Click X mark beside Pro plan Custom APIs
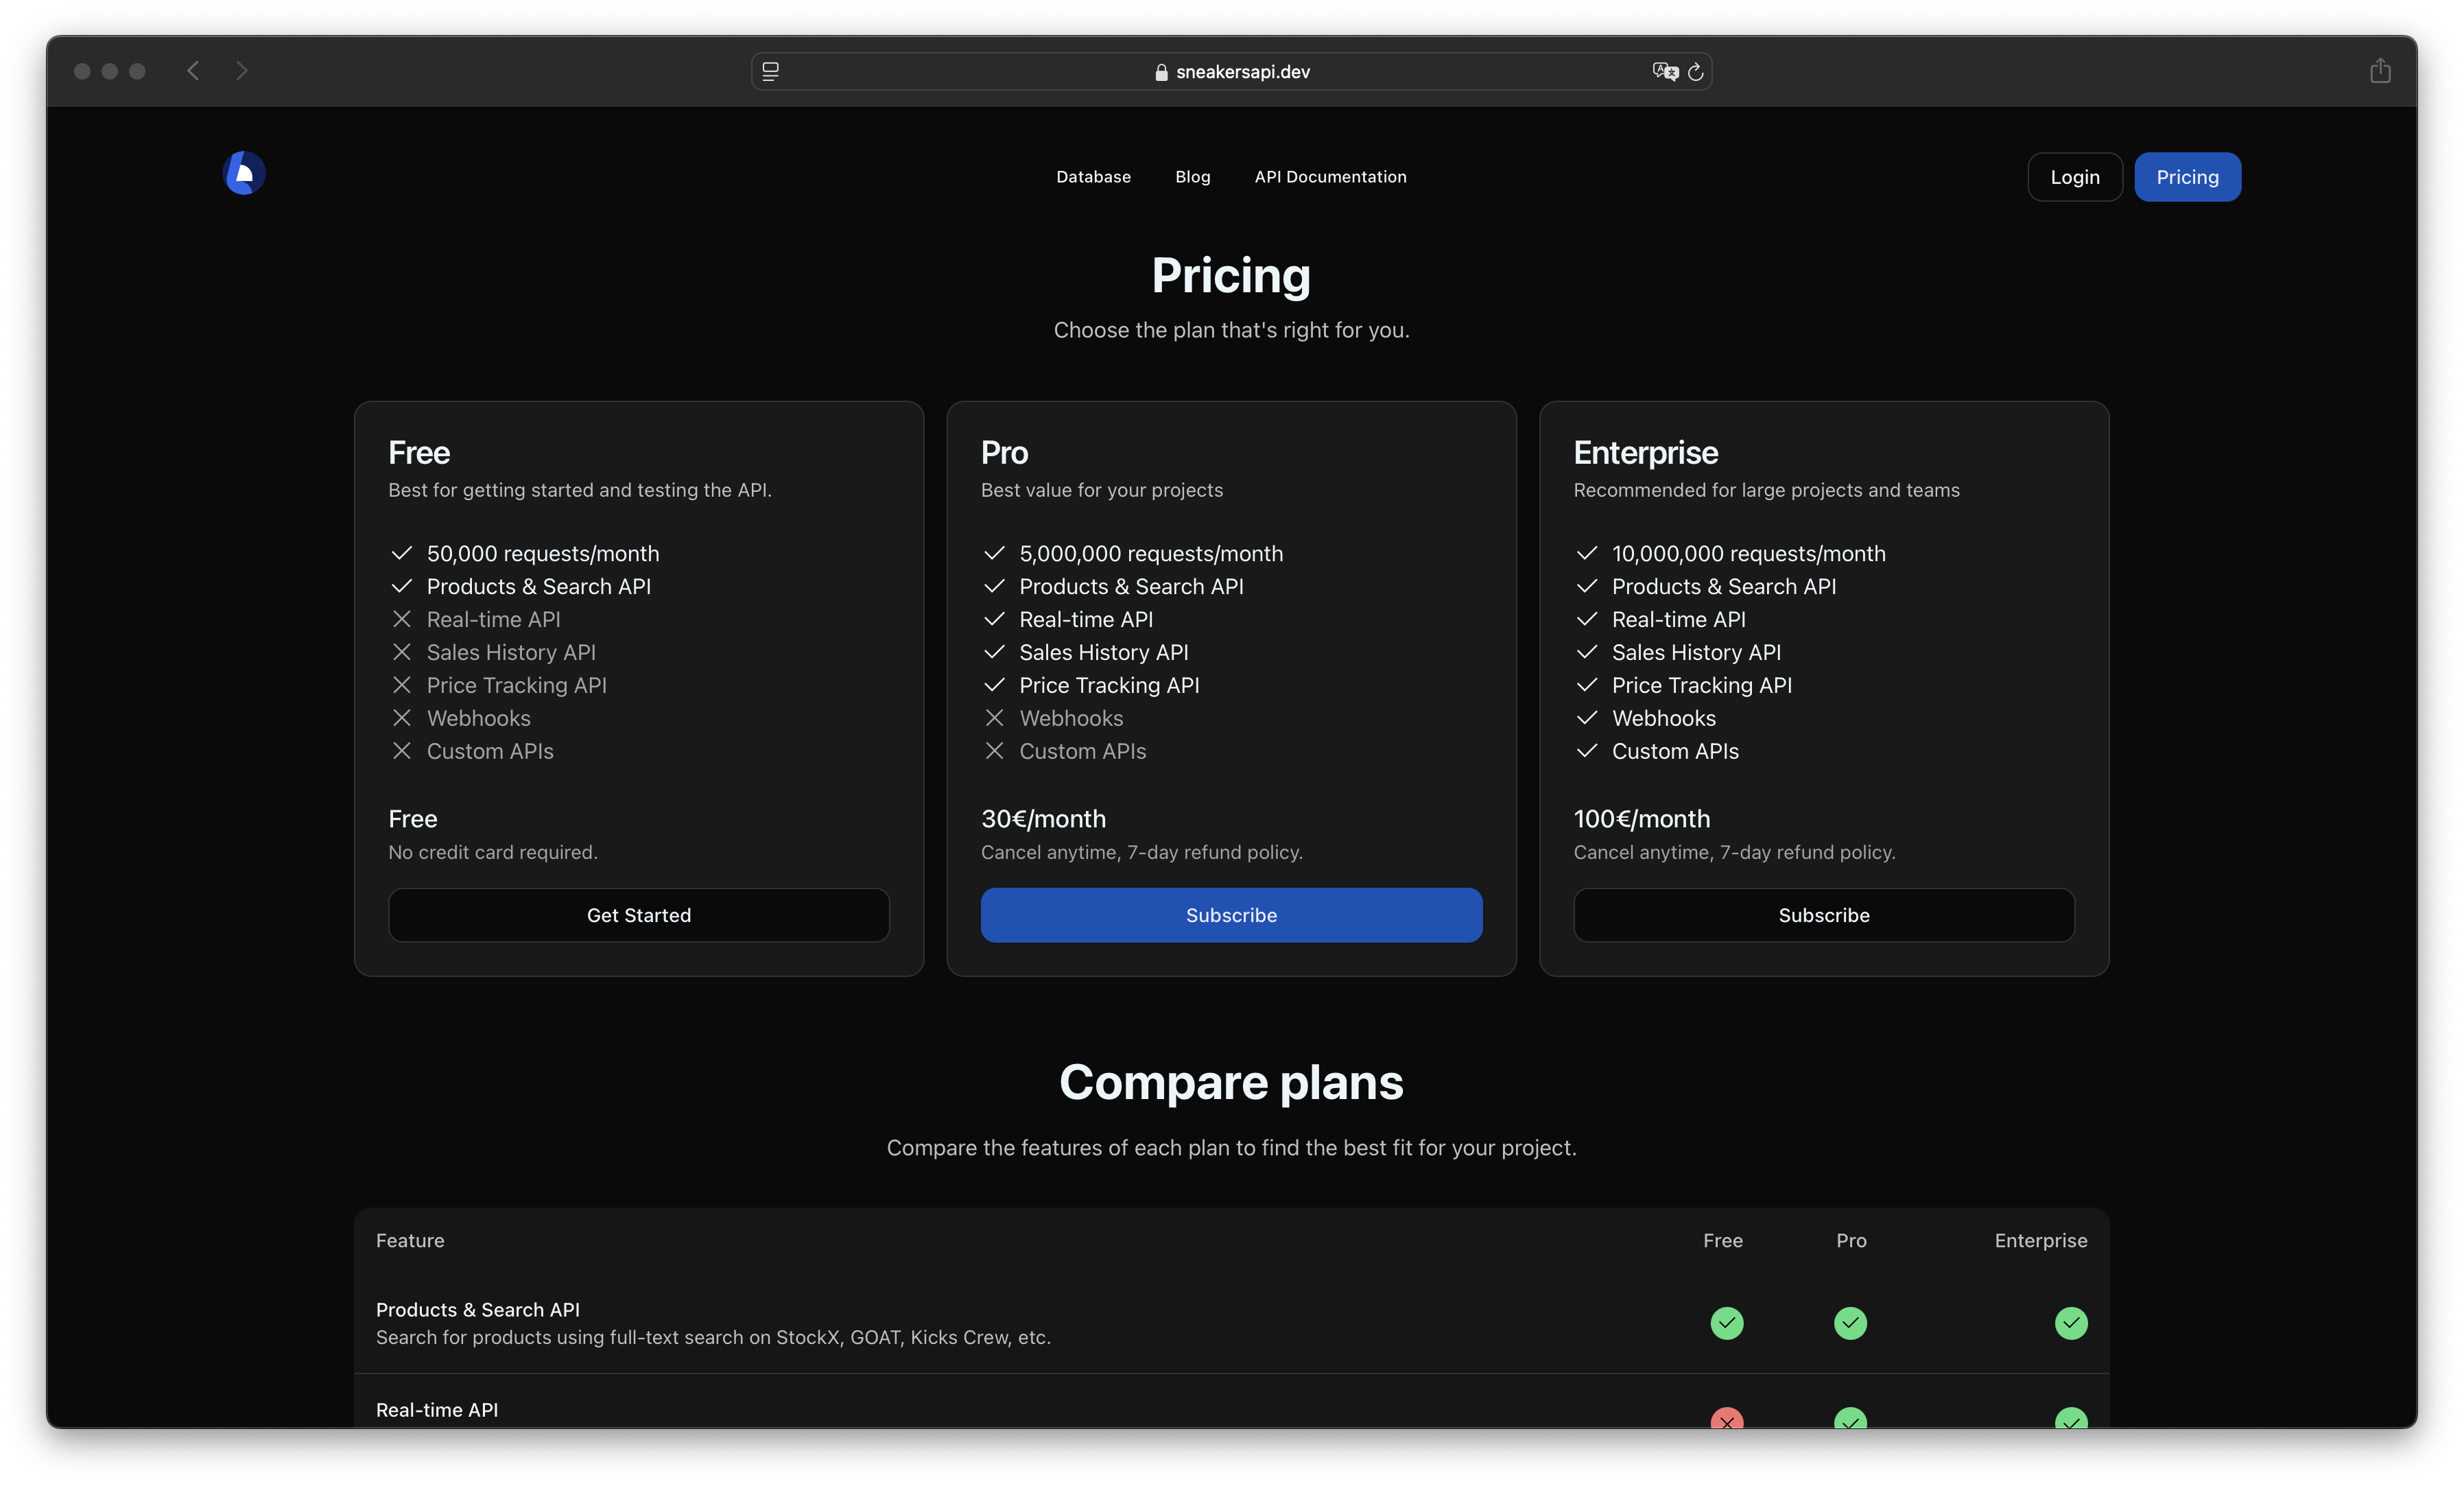The width and height of the screenshot is (2464, 1486). (x=994, y=751)
